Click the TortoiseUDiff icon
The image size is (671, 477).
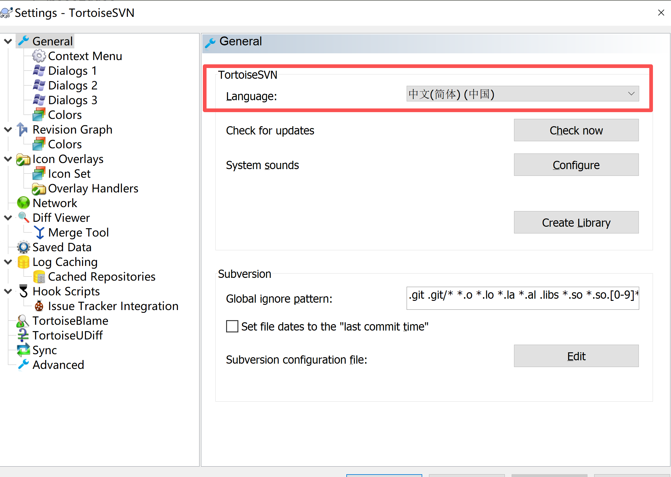23,335
